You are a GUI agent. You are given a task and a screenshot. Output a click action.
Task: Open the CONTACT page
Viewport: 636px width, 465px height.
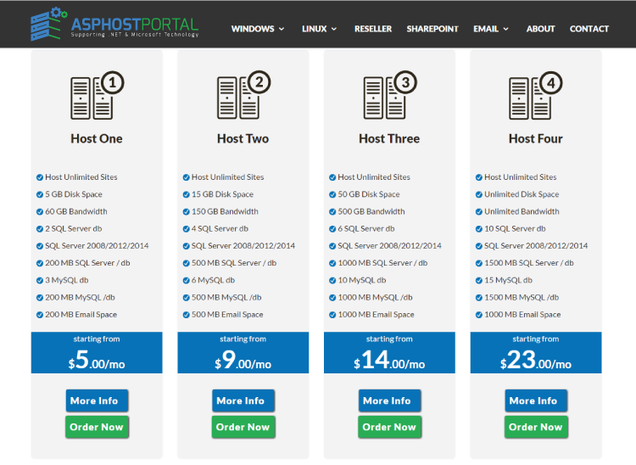click(x=589, y=29)
